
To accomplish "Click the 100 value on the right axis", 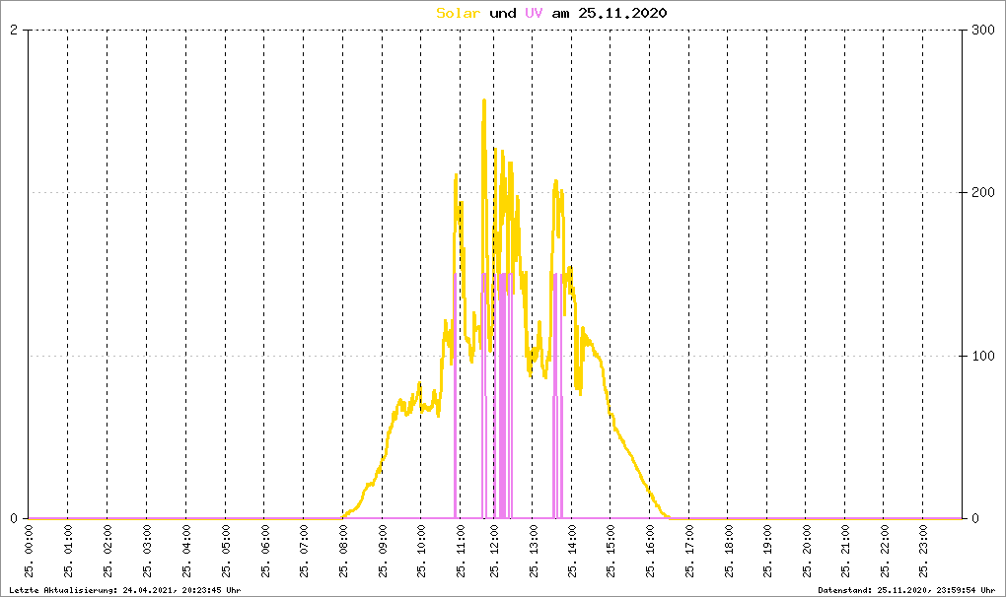I will click(982, 356).
